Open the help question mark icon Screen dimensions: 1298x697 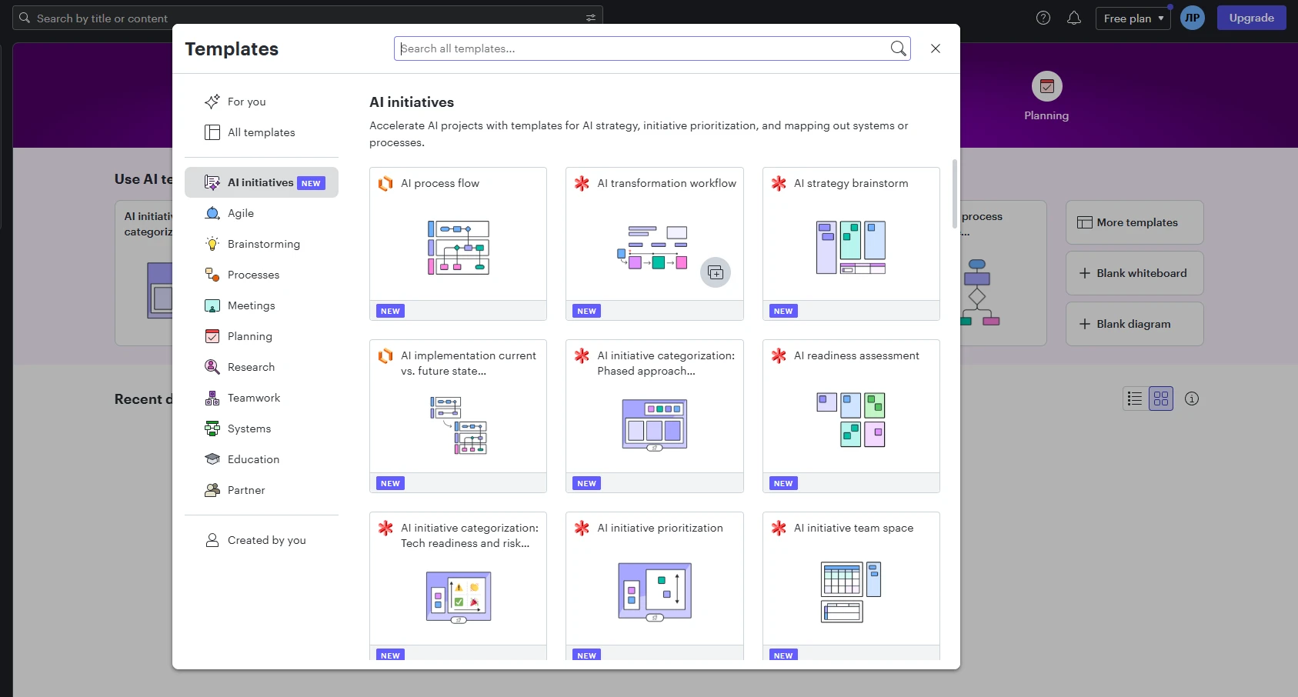point(1043,18)
